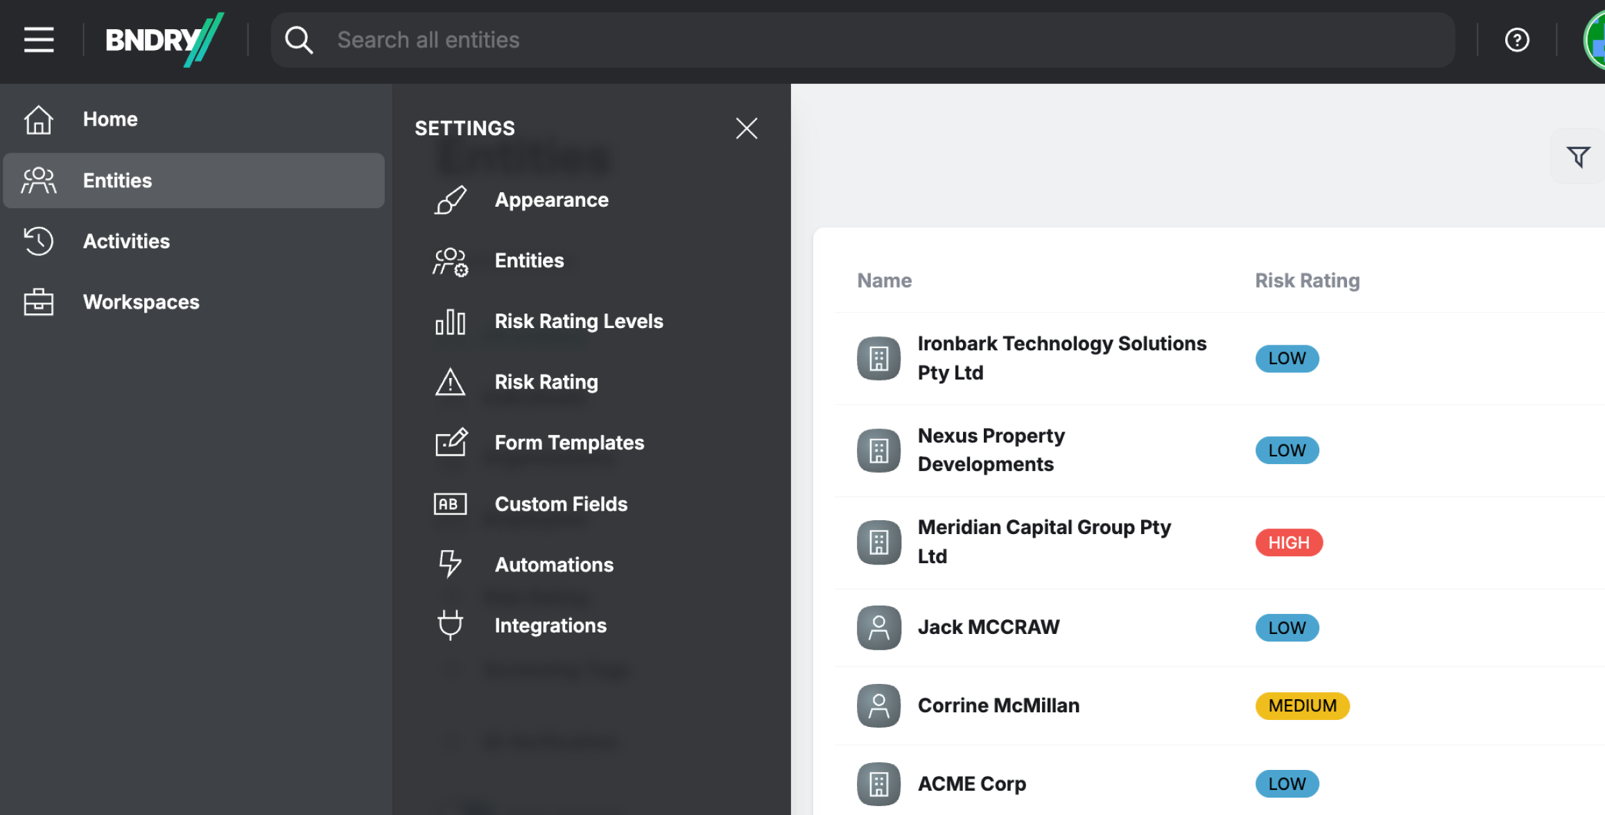
Task: Click ACME Corp building icon
Action: [x=879, y=784]
